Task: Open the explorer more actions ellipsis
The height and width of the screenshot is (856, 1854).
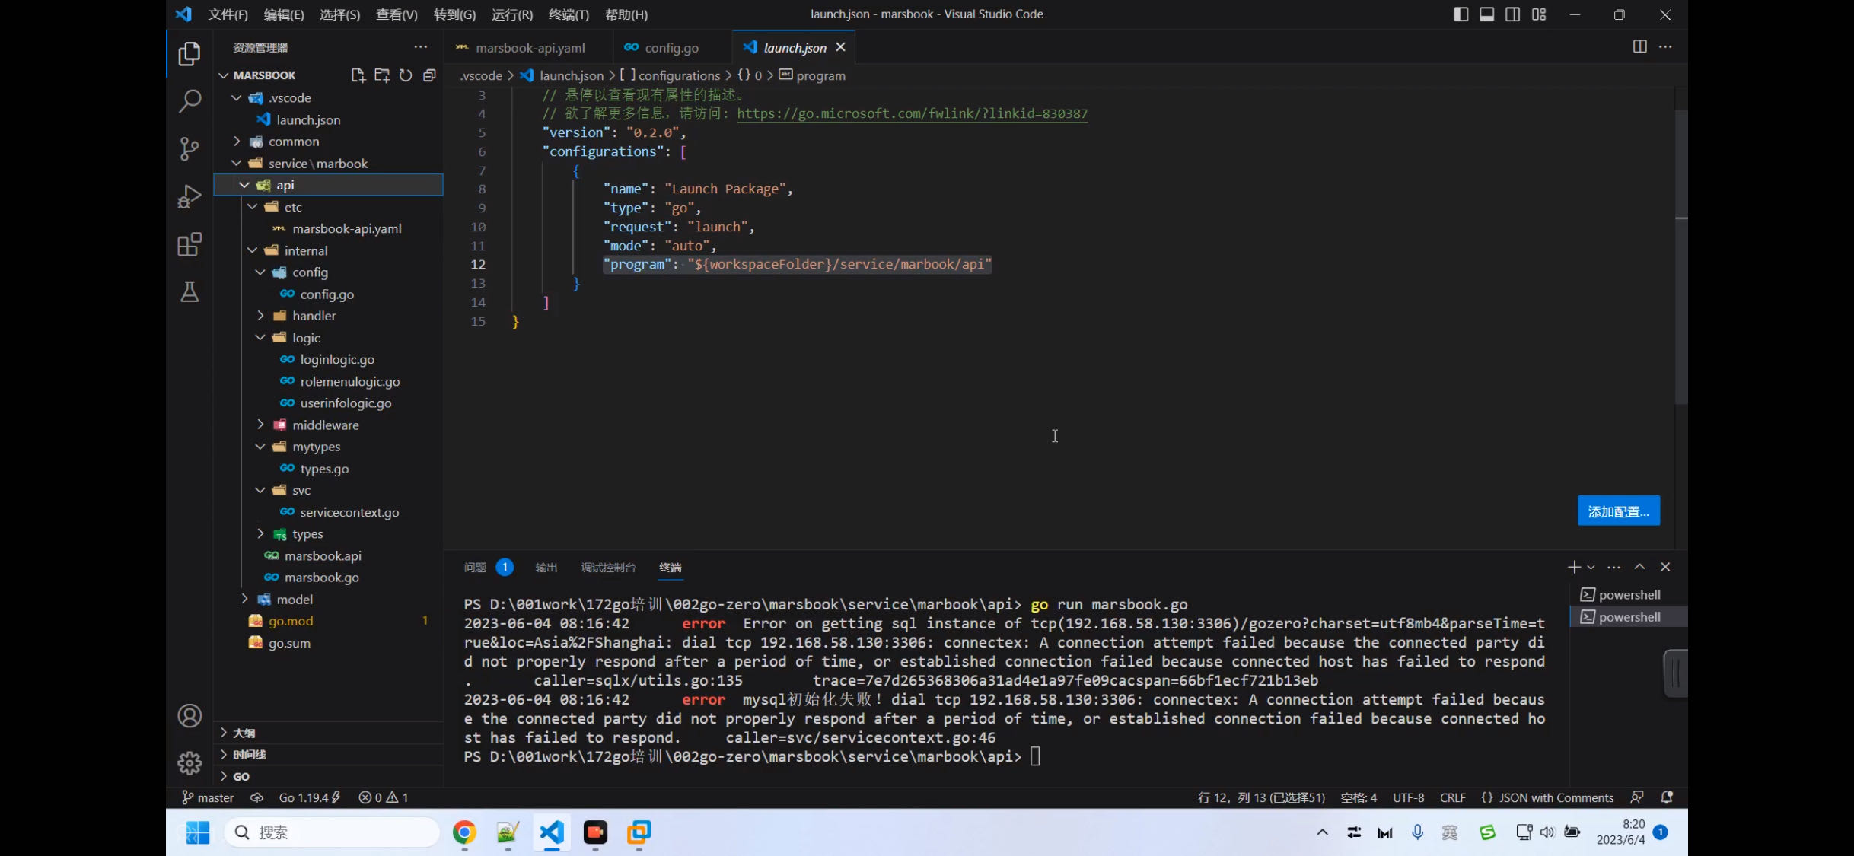Action: click(x=420, y=47)
